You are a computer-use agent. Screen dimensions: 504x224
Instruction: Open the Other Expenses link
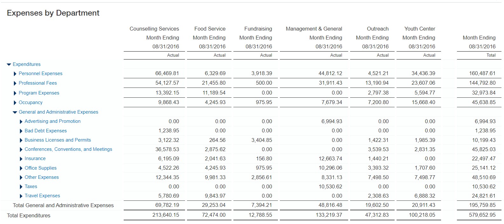pos(42,177)
